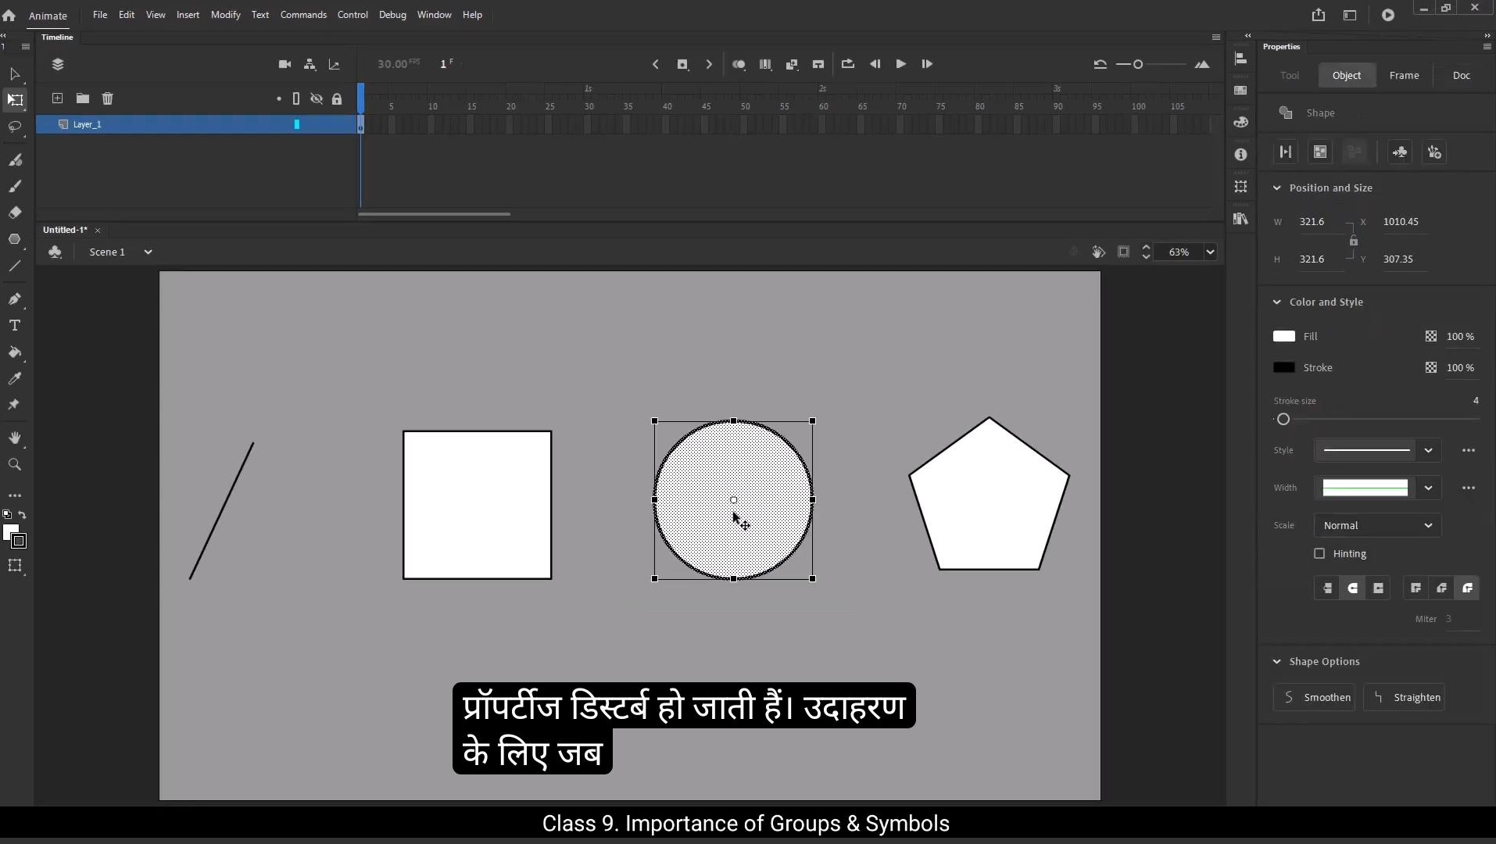Click the Stroke color swatch
Viewport: 1496px width, 844px height.
click(x=1283, y=367)
